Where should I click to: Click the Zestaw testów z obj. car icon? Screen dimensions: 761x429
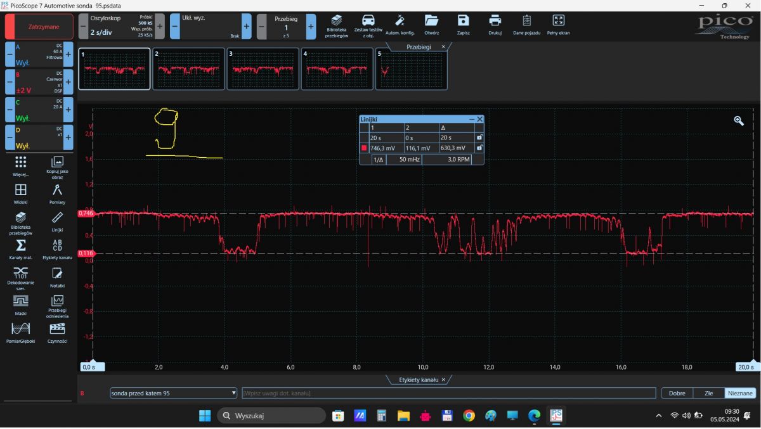click(368, 22)
